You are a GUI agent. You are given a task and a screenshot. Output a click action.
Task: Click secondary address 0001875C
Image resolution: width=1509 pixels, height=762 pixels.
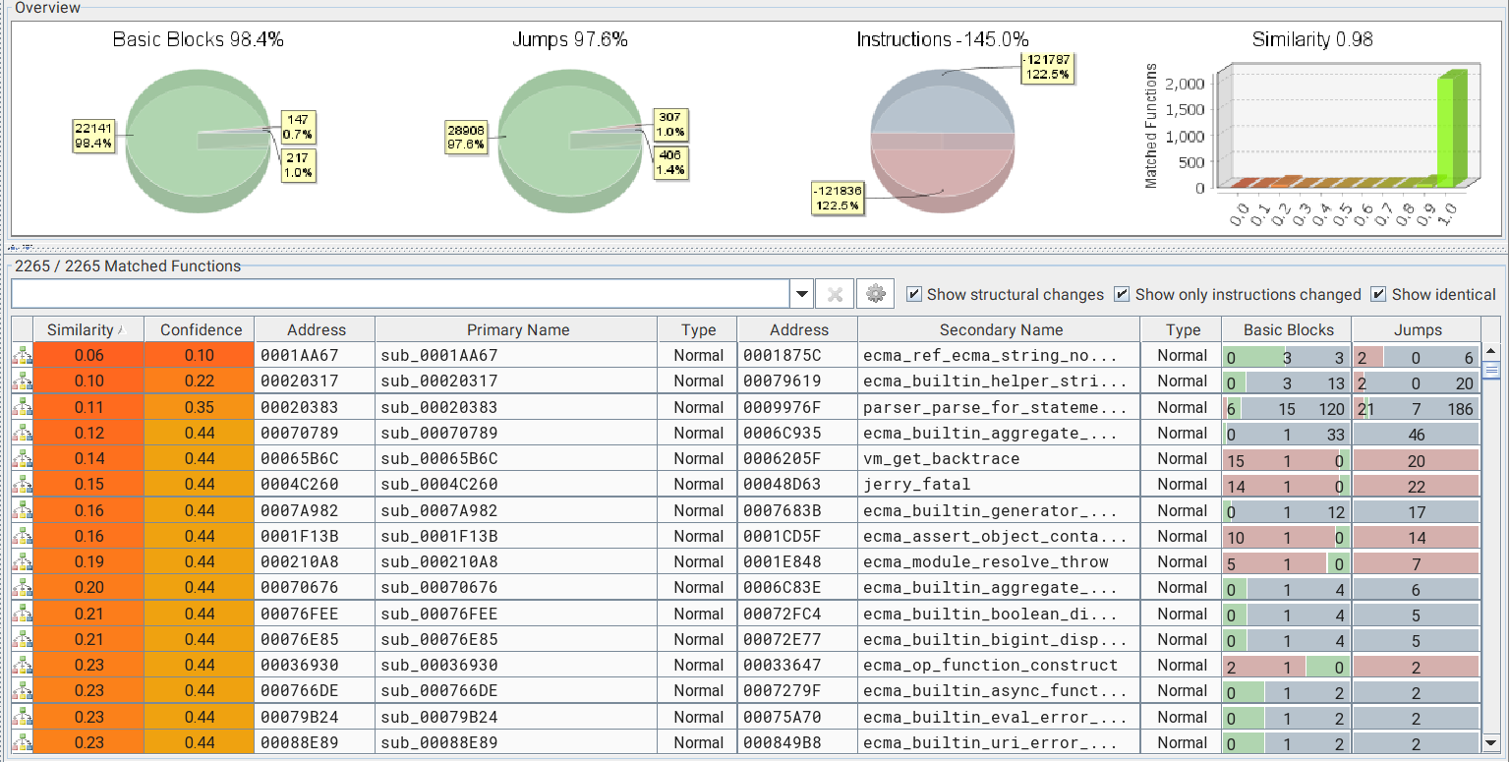click(x=782, y=356)
